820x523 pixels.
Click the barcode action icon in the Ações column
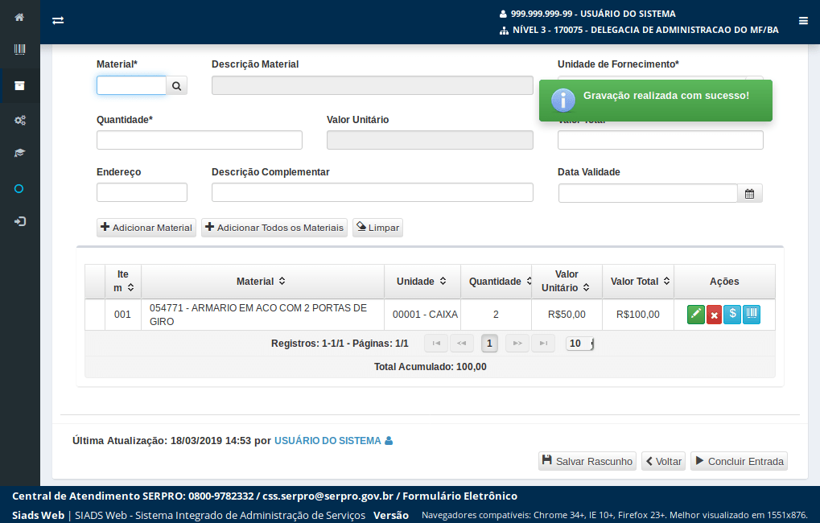(x=751, y=315)
